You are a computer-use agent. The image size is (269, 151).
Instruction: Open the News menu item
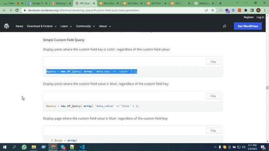[x=19, y=26]
